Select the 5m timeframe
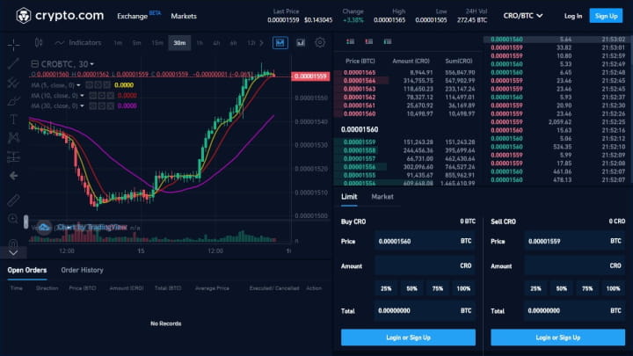This screenshot has width=633, height=356. [136, 42]
